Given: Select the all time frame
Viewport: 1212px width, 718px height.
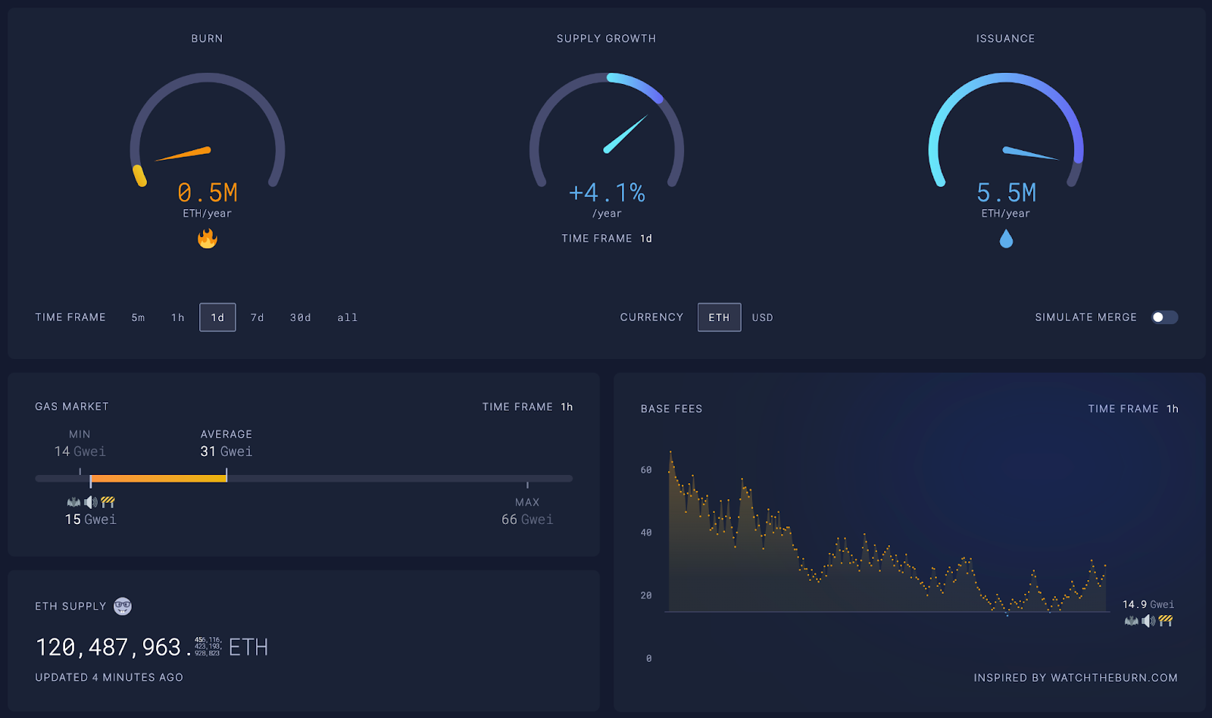Looking at the screenshot, I should (x=348, y=317).
